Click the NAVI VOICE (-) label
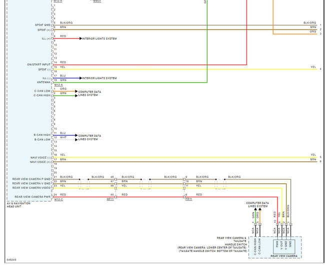Screen dimensions: 325x265 pos(40,158)
